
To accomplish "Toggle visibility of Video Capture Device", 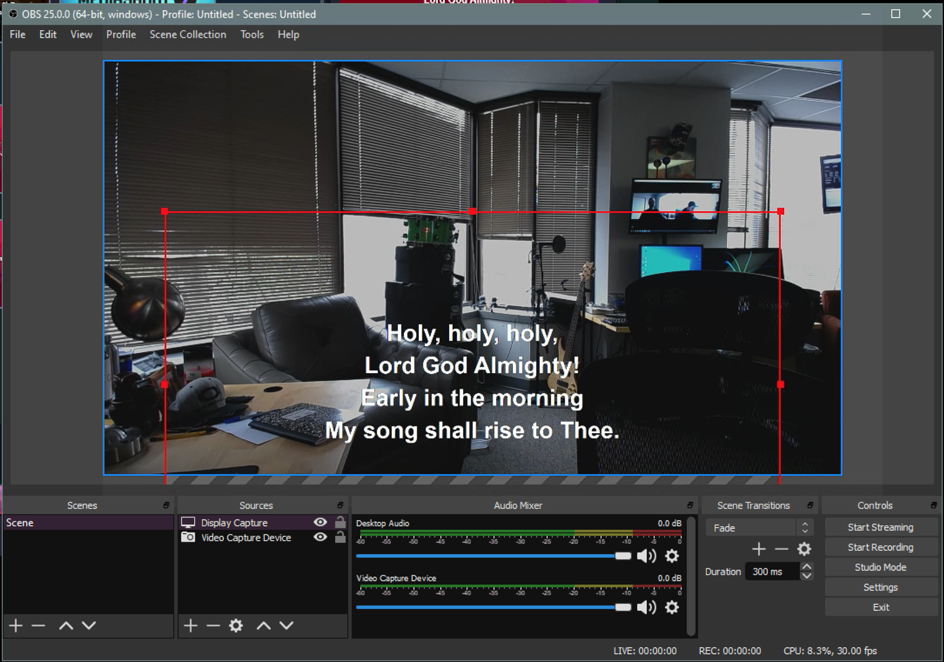I will click(x=320, y=537).
